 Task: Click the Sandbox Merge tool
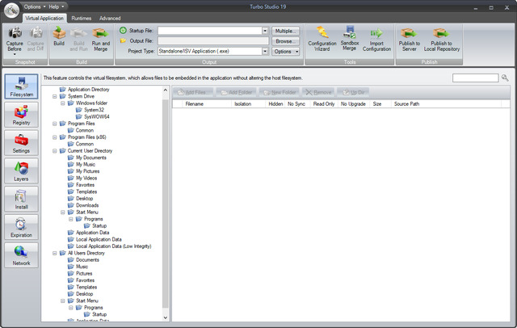pos(350,40)
